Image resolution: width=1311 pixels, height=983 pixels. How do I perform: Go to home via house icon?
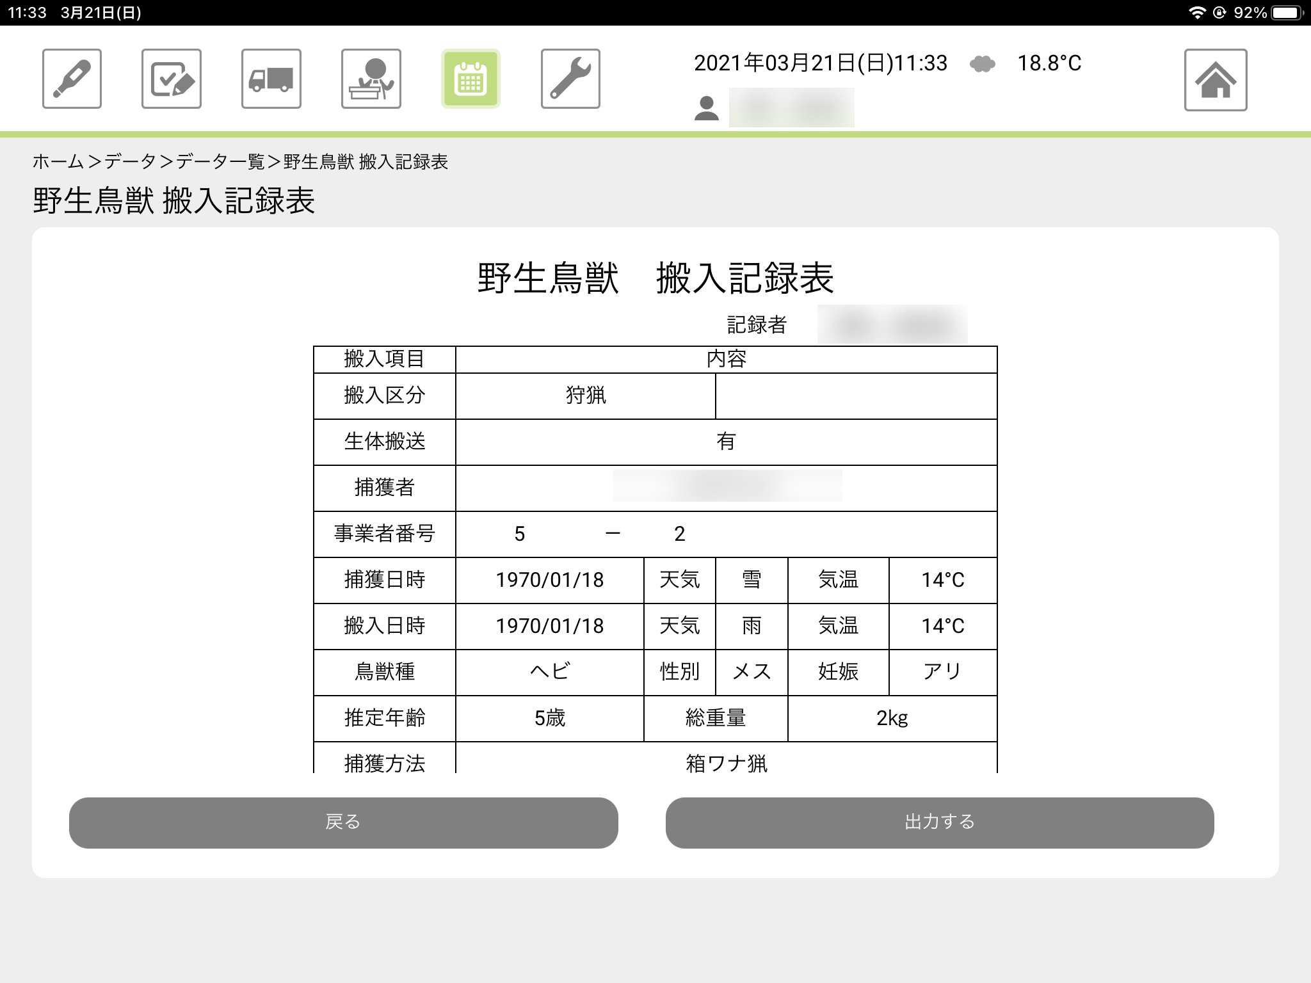coord(1215,80)
